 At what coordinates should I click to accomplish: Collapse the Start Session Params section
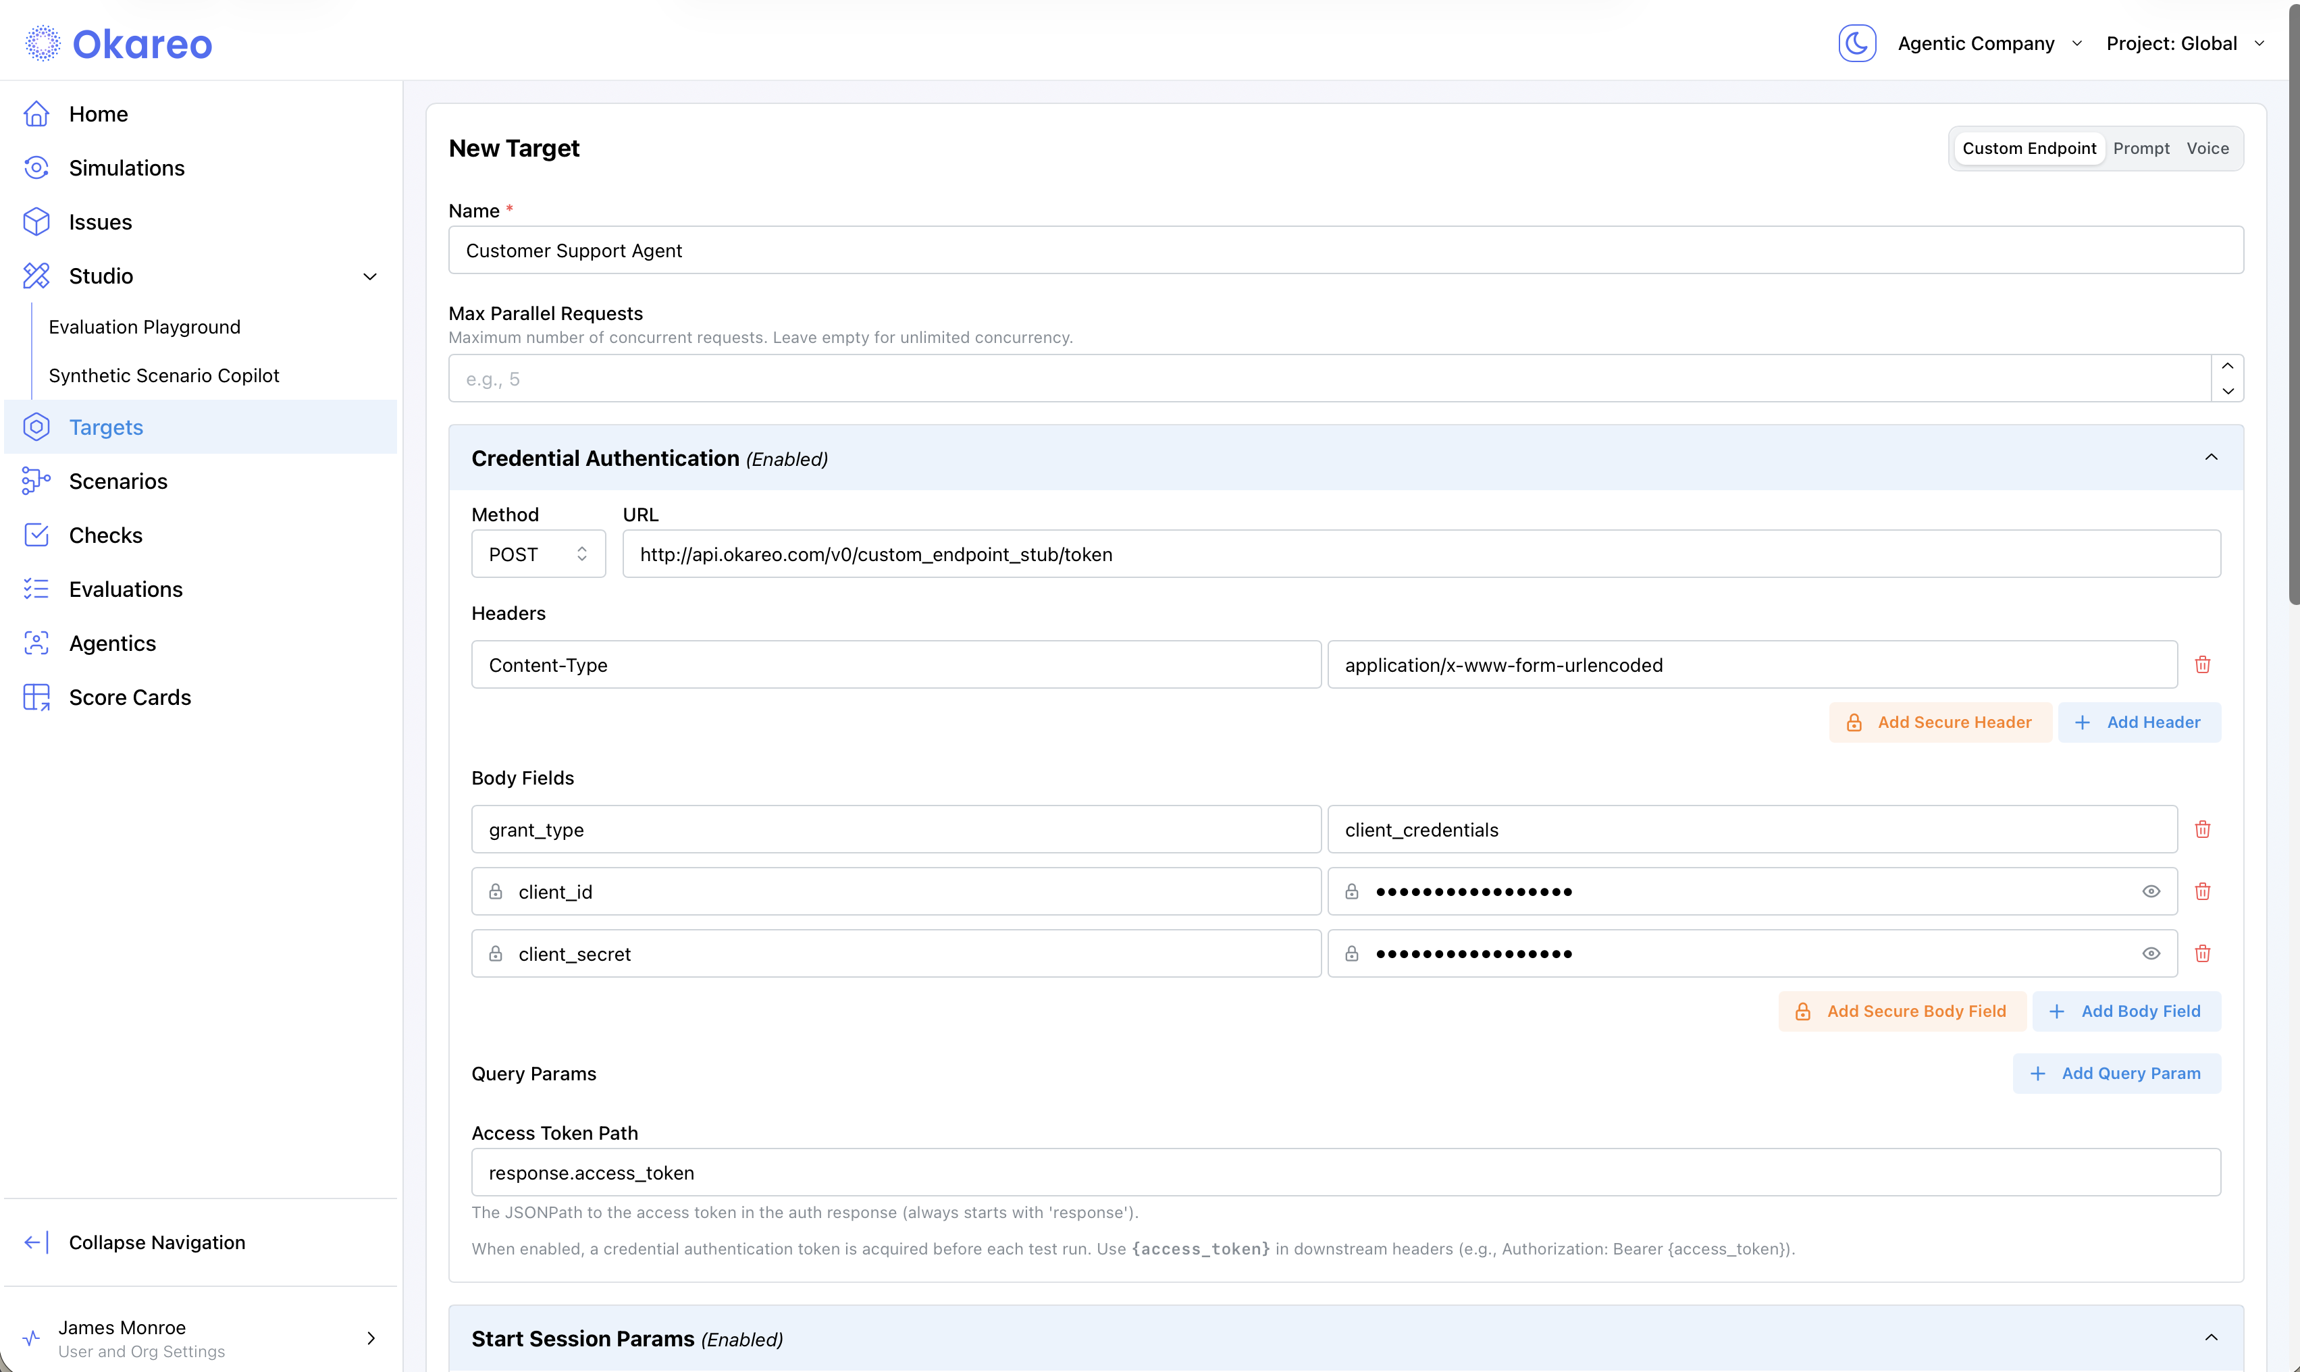click(2212, 1338)
